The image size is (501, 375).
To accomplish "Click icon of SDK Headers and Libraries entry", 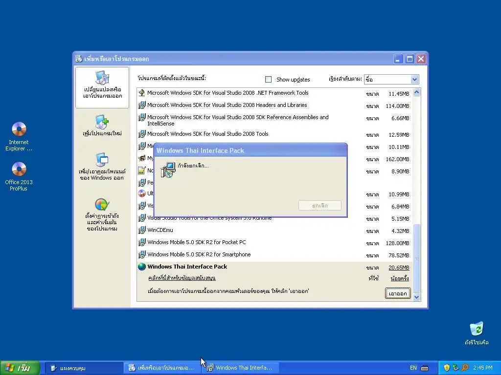I will click(142, 105).
